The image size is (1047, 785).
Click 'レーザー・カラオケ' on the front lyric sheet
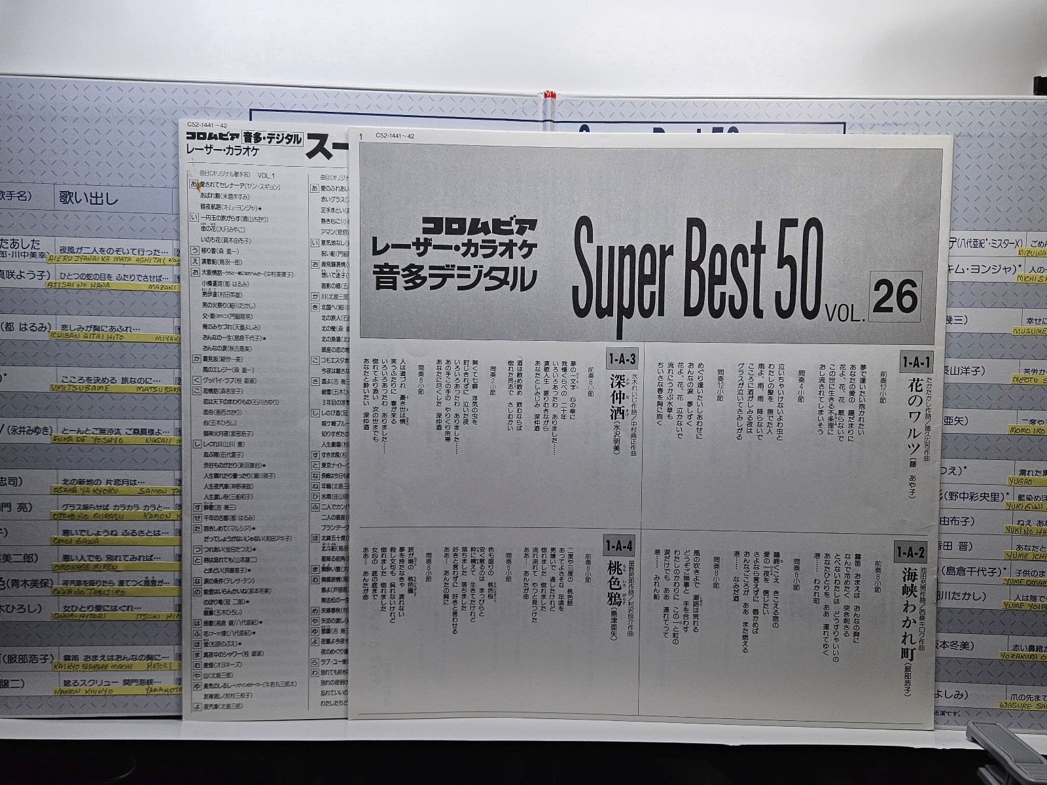(x=455, y=249)
